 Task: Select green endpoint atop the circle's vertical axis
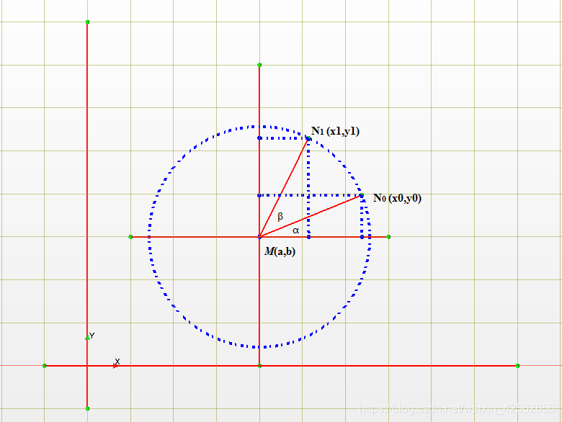click(x=259, y=66)
